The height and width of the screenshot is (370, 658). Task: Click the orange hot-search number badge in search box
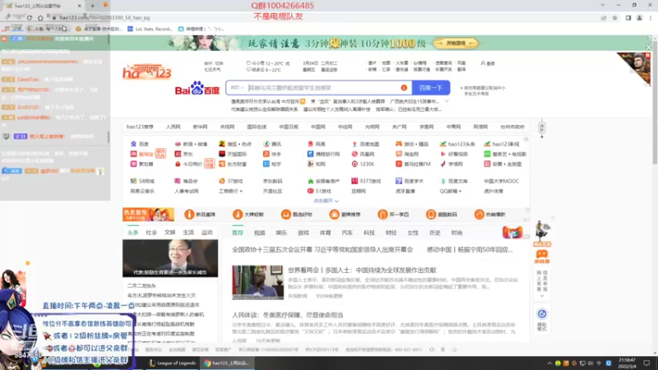click(x=404, y=88)
